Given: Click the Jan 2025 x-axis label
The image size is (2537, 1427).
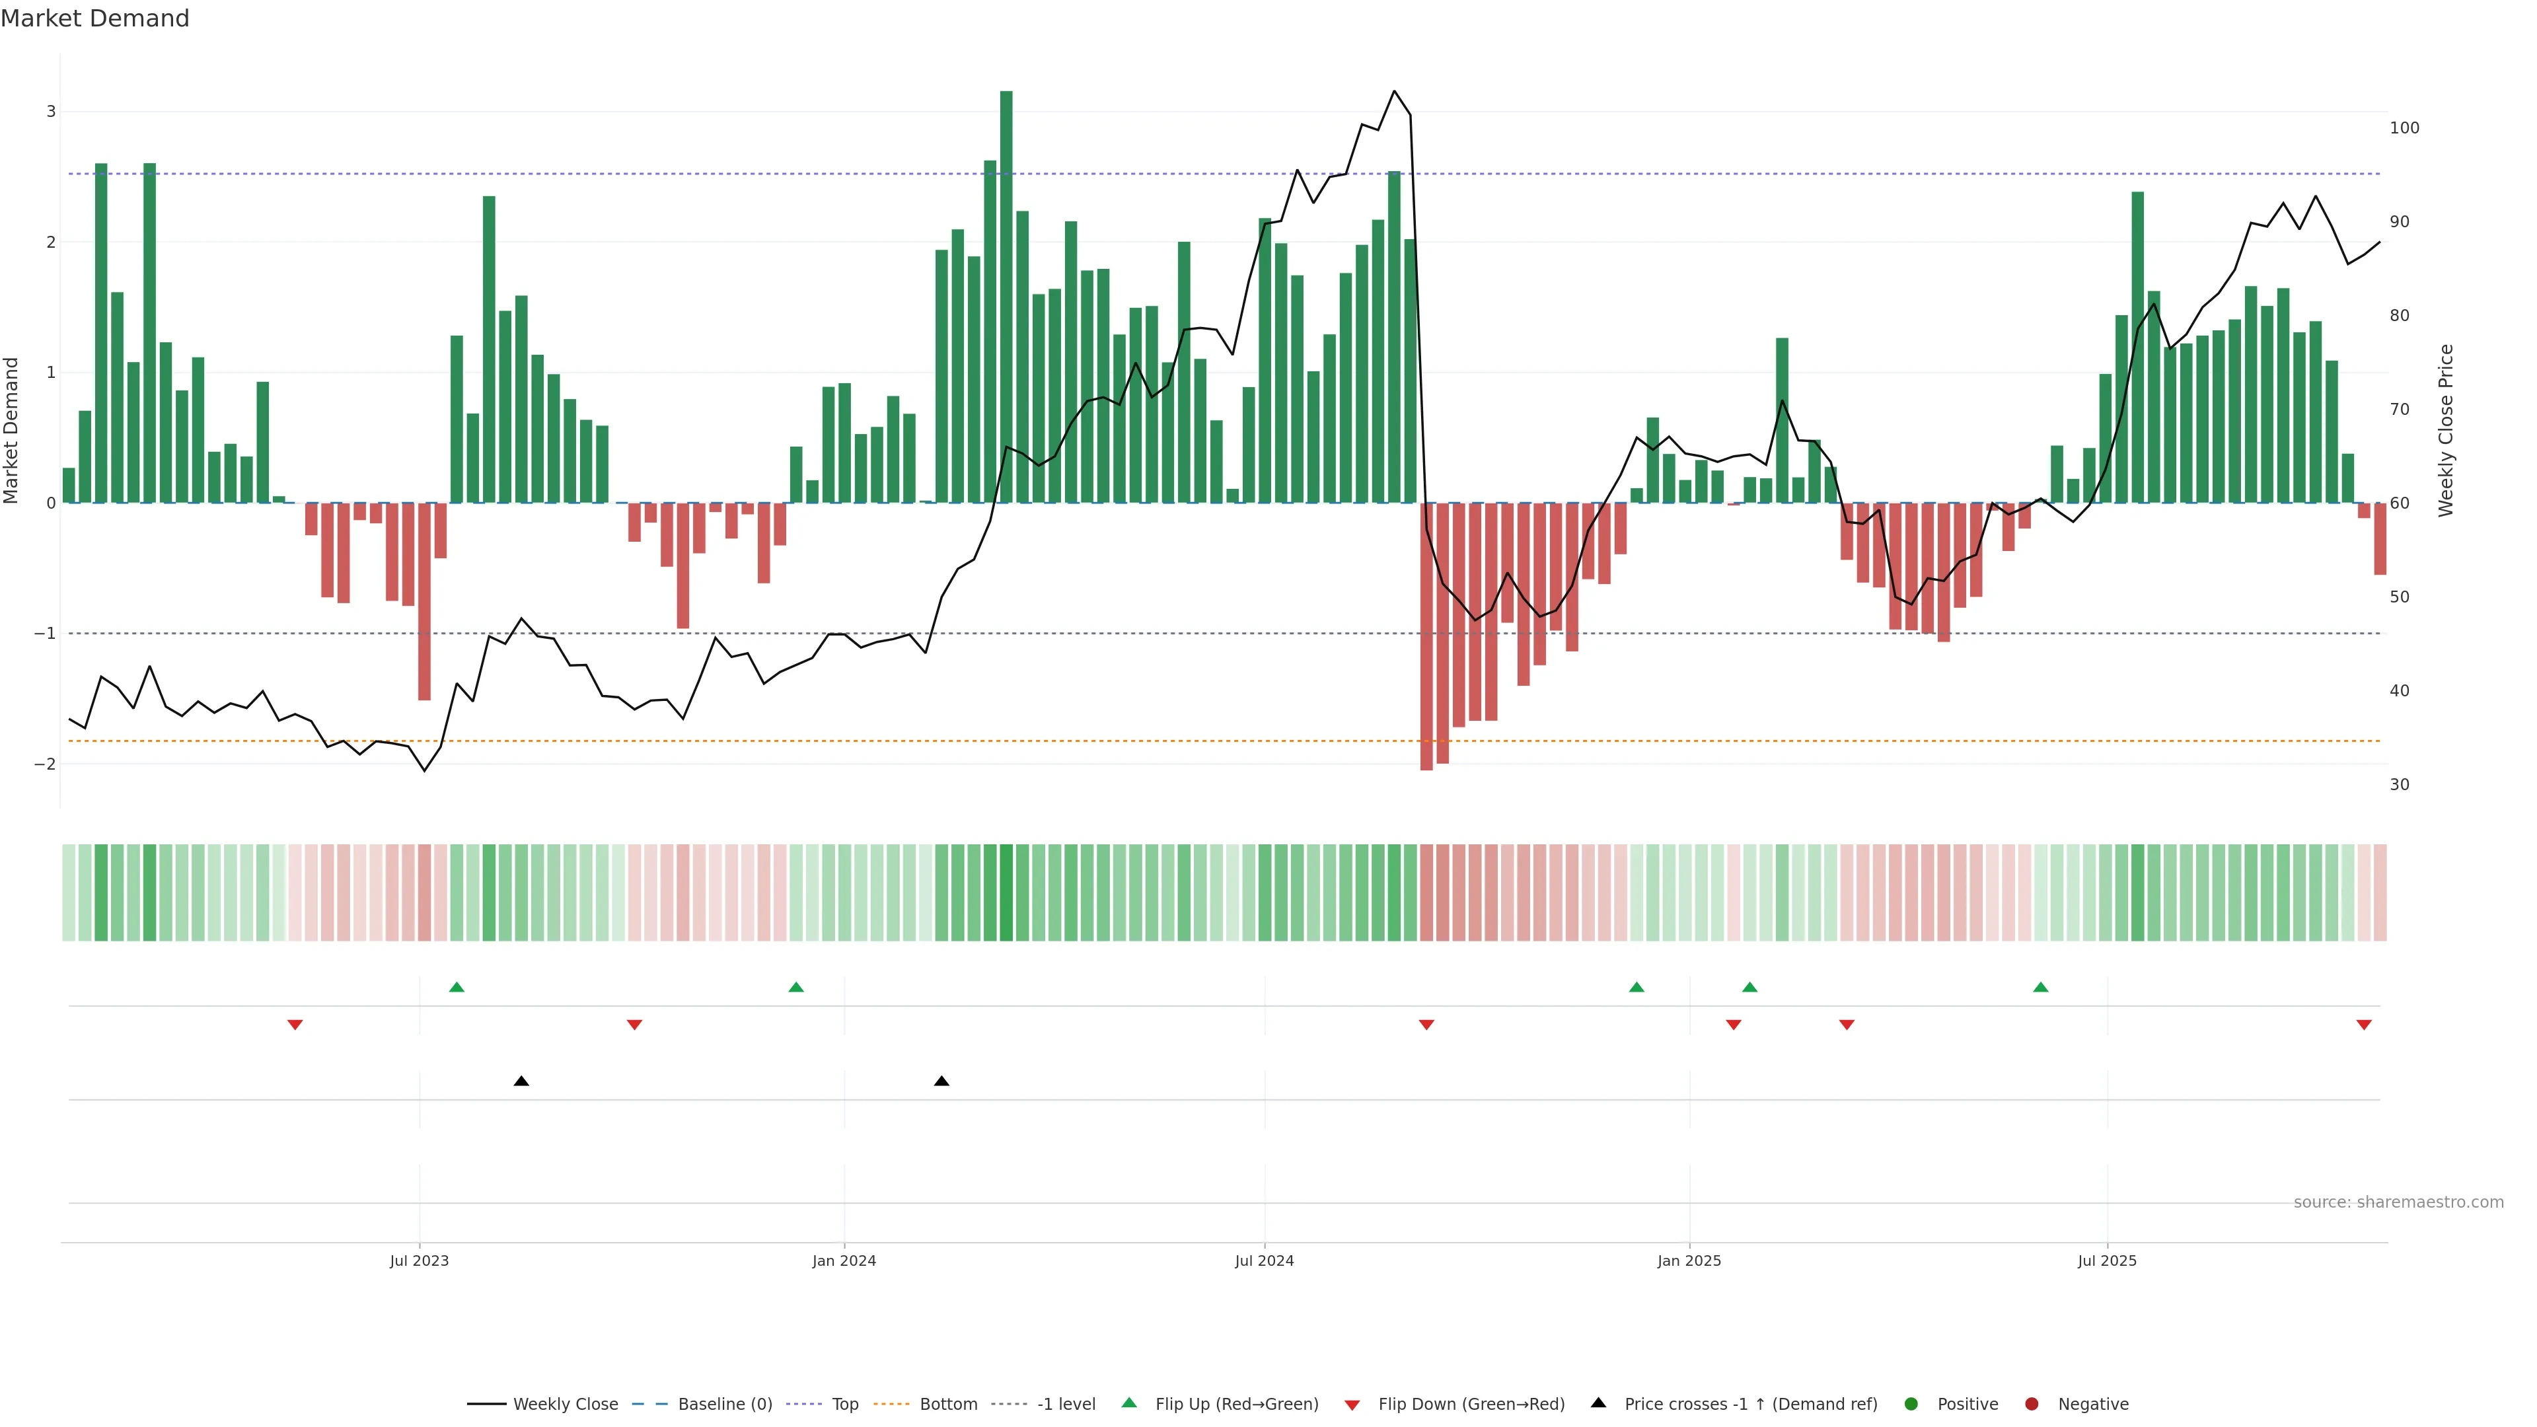Looking at the screenshot, I should coord(1689,1261).
